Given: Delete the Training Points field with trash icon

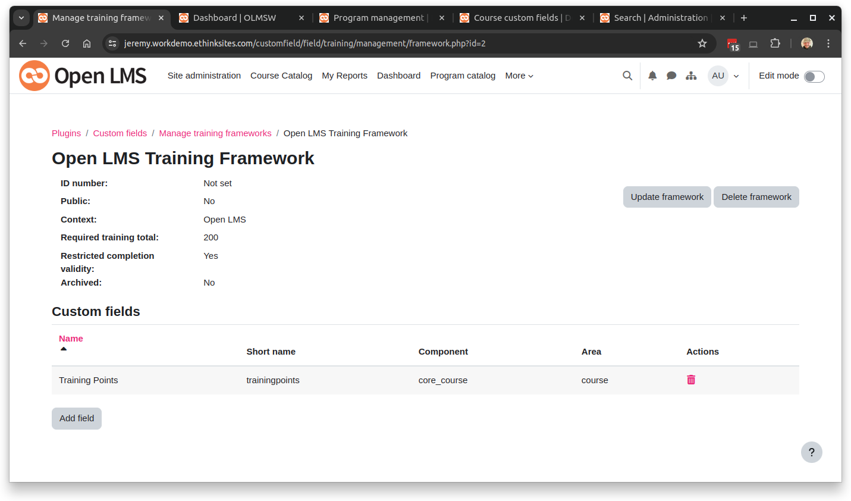Looking at the screenshot, I should [691, 380].
